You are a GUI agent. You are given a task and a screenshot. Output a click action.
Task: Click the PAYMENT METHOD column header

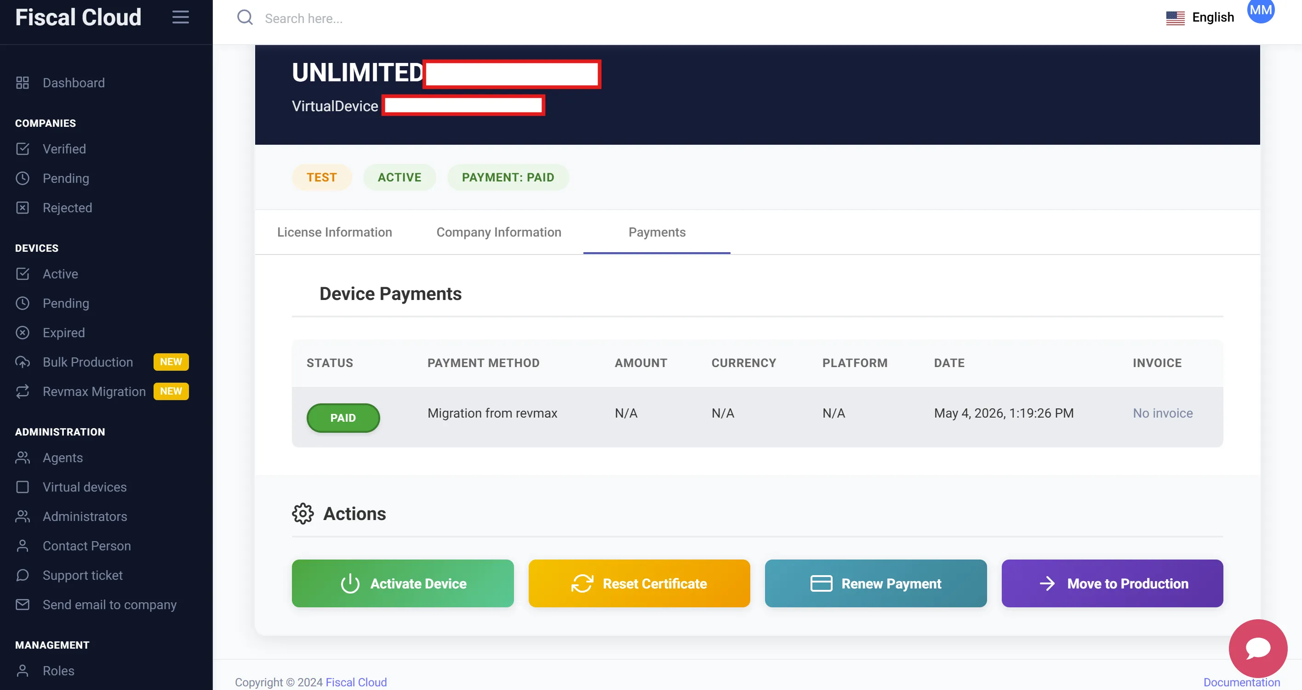tap(483, 362)
